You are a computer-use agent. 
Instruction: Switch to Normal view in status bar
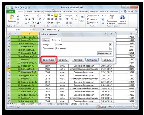(98, 107)
